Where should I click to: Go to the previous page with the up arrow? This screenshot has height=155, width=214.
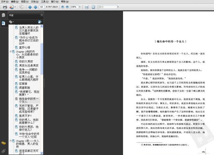click(x=30, y=7)
